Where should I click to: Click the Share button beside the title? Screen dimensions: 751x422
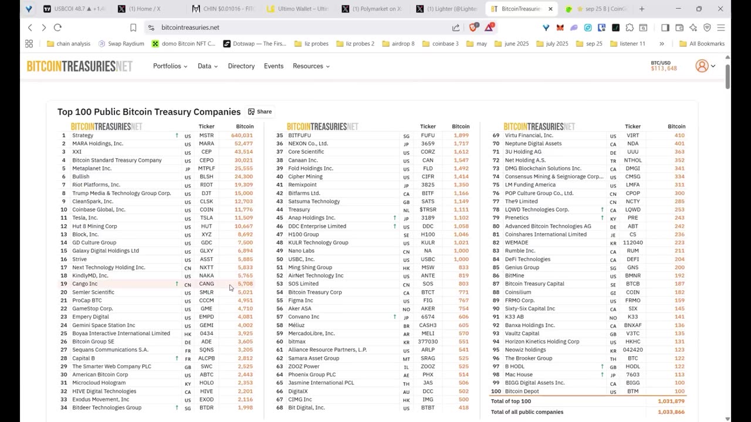pyautogui.click(x=260, y=111)
